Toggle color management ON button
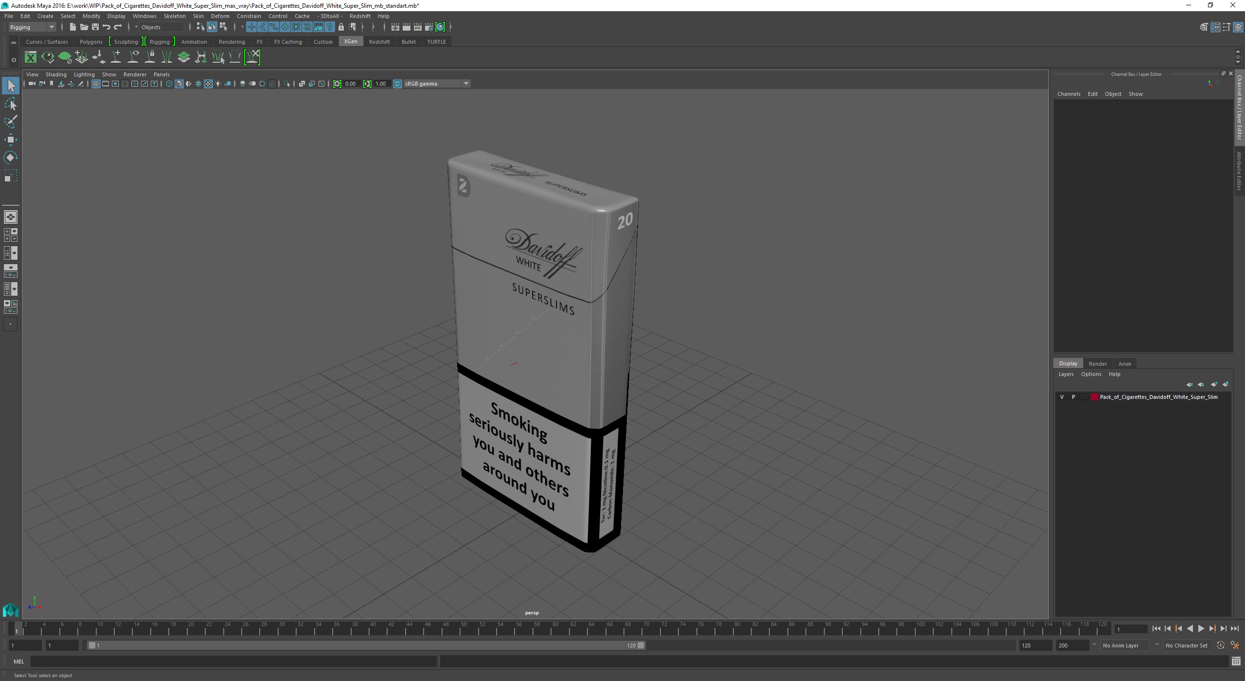Image resolution: width=1245 pixels, height=681 pixels. pyautogui.click(x=397, y=84)
